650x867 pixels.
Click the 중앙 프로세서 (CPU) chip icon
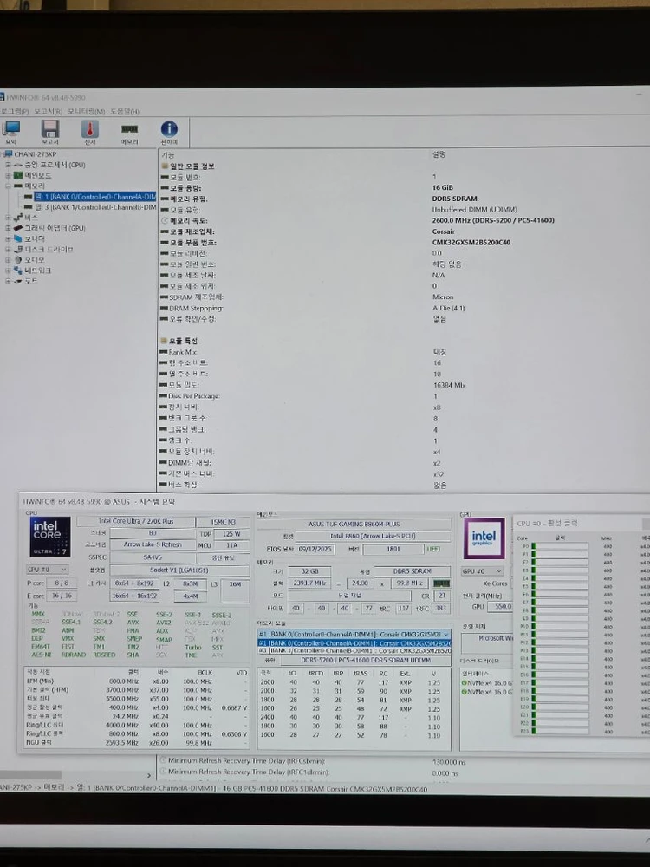19,165
